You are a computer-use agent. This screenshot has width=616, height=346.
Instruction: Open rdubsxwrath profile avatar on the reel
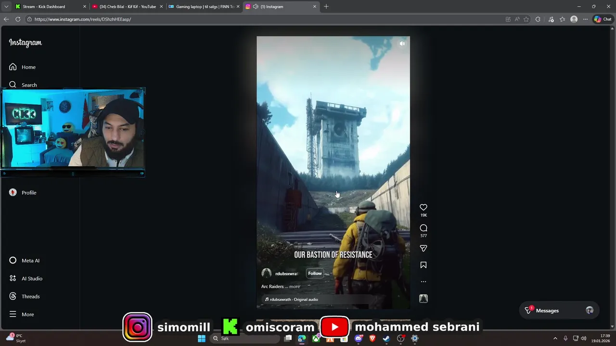click(266, 273)
